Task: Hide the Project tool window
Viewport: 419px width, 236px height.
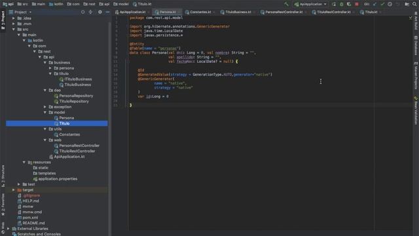Action: tap(107, 12)
